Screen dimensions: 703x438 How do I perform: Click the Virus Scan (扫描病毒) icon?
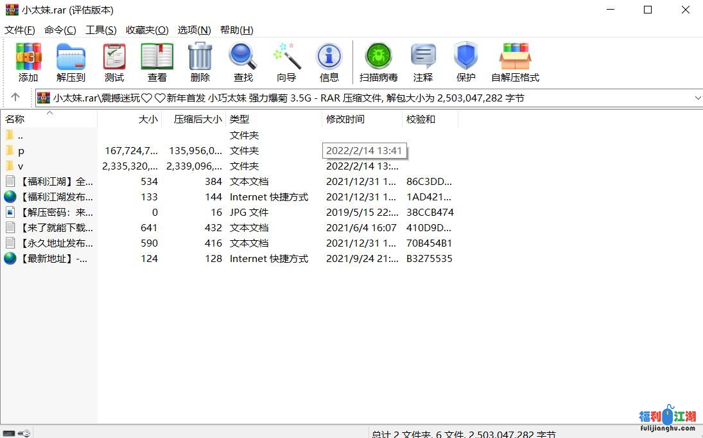pyautogui.click(x=378, y=62)
